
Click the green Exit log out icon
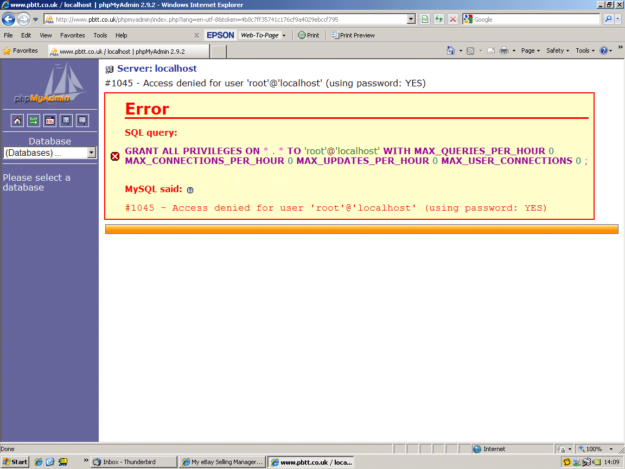[34, 121]
